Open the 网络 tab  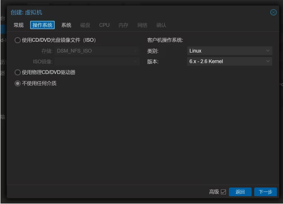pyautogui.click(x=143, y=25)
